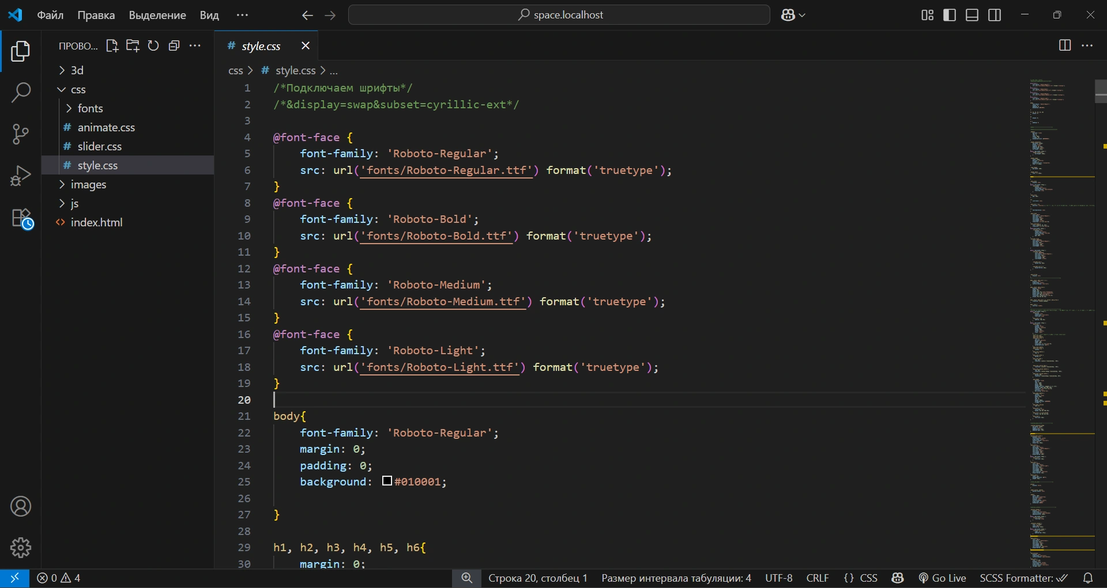The height and width of the screenshot is (588, 1107).
Task: Open the Search view in activity bar
Action: (21, 92)
